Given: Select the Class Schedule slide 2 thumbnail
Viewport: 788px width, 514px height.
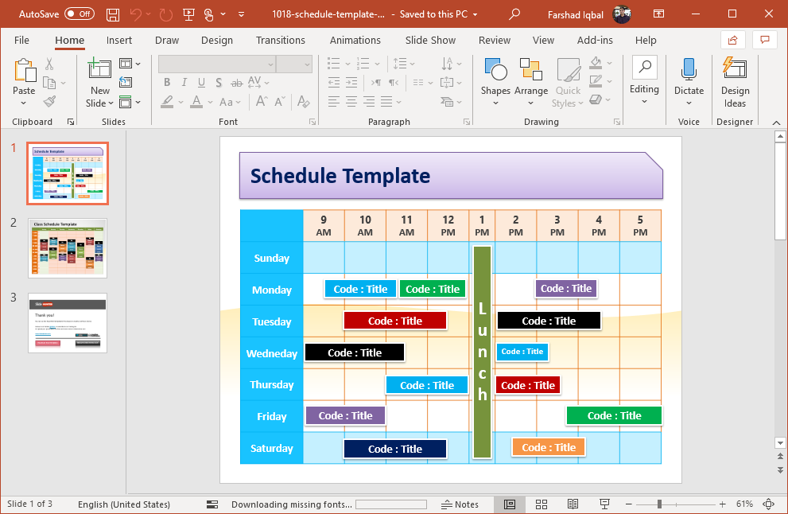Looking at the screenshot, I should pos(68,248).
